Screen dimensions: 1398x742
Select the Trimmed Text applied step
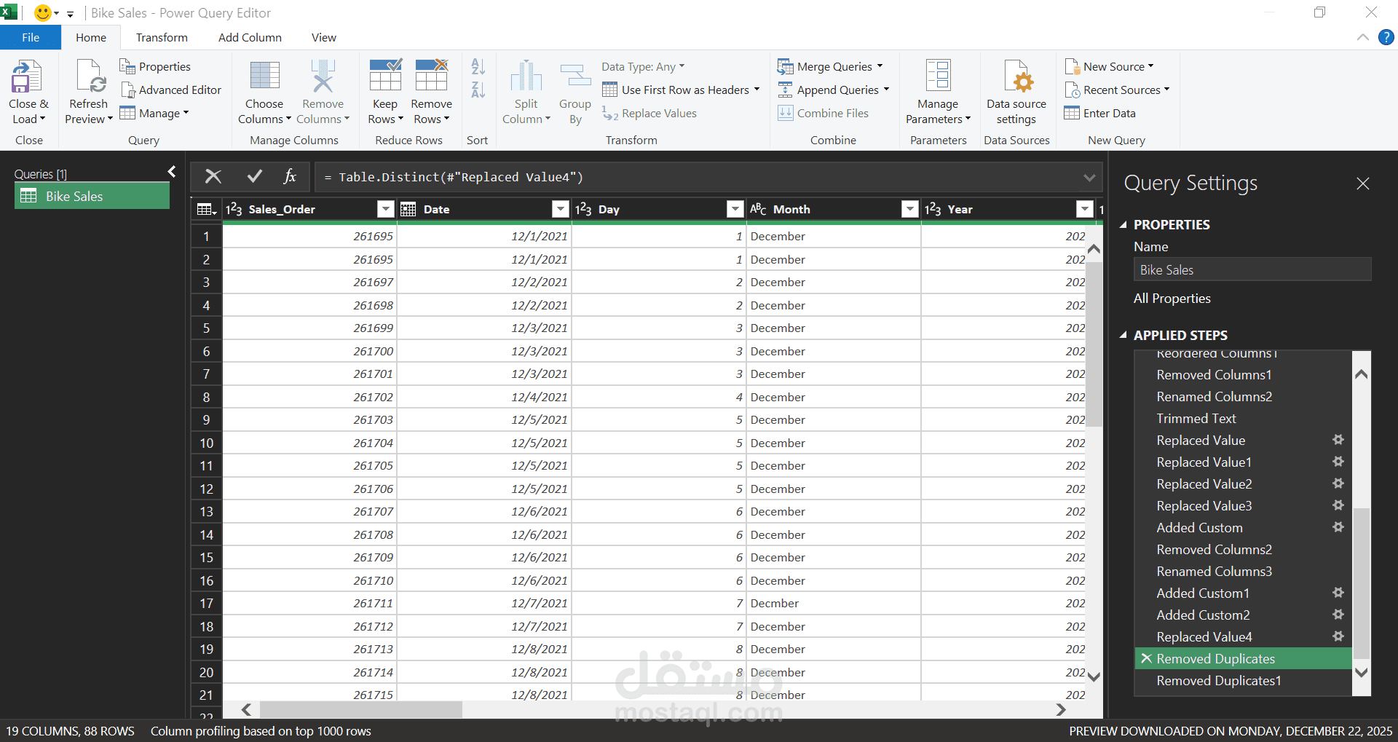pyautogui.click(x=1244, y=418)
